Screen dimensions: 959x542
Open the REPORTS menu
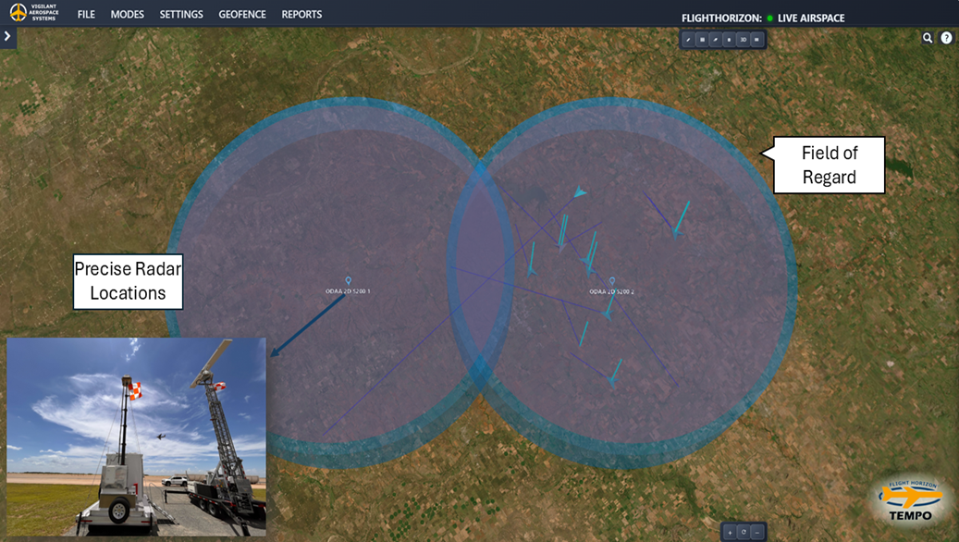(x=301, y=15)
